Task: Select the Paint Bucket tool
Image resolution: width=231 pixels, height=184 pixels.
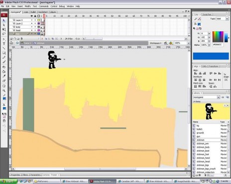Action: click(x=4, y=71)
